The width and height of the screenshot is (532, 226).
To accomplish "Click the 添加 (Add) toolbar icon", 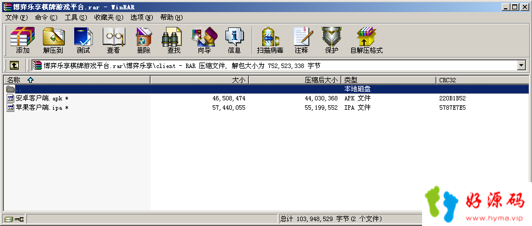I will 23,37.
